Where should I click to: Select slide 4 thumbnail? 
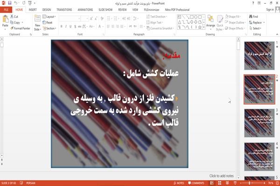(259, 157)
